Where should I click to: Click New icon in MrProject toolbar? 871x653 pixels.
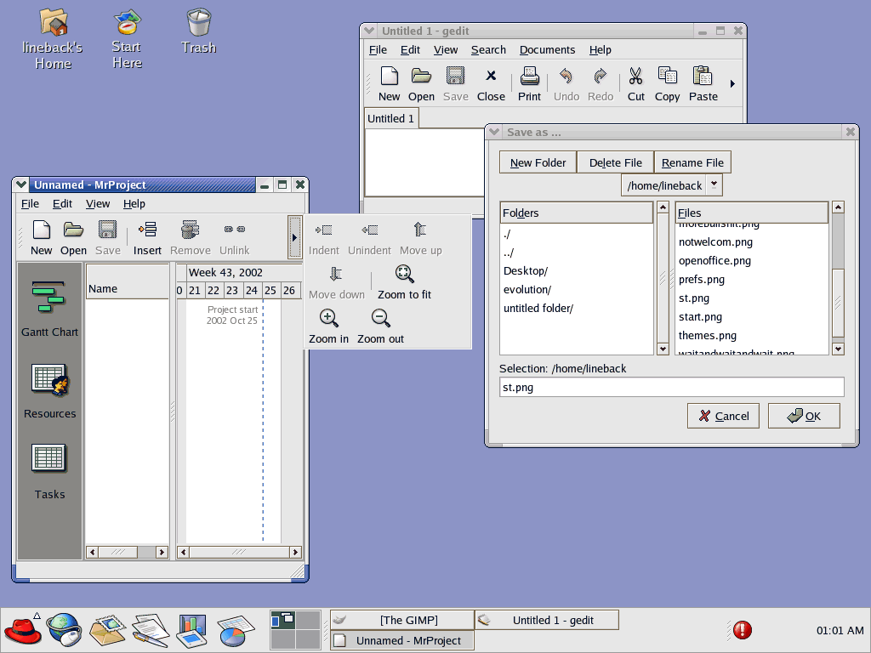pyautogui.click(x=41, y=230)
